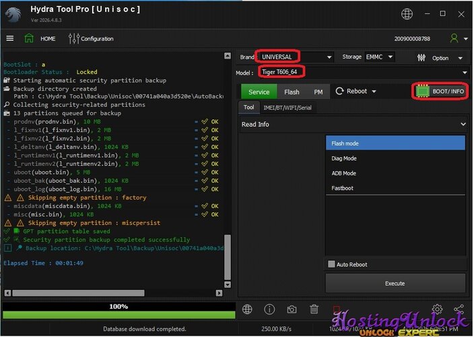Click the 'Ver 2026.4.8.3' version text
This screenshot has width=474, height=337.
click(x=46, y=20)
